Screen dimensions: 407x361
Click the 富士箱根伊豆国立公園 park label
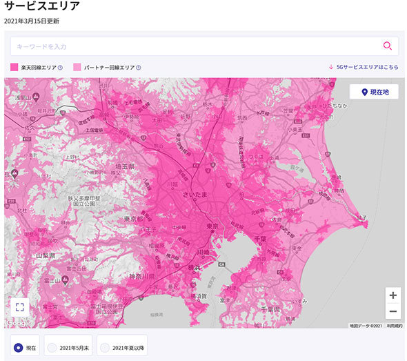coord(107,309)
